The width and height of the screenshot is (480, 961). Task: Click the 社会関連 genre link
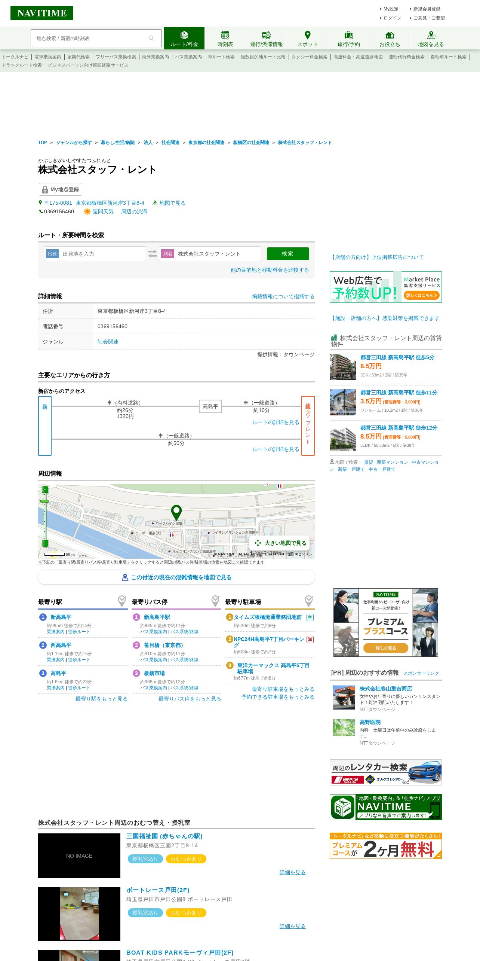pyautogui.click(x=108, y=342)
